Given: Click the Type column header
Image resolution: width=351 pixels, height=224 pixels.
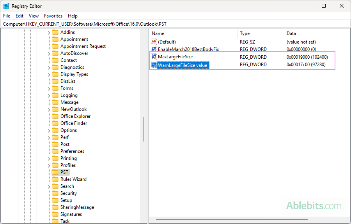Looking at the screenshot, I should pyautogui.click(x=261, y=33).
